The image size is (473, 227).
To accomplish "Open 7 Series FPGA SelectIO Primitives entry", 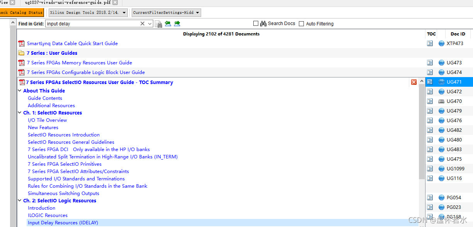I will point(64,164).
